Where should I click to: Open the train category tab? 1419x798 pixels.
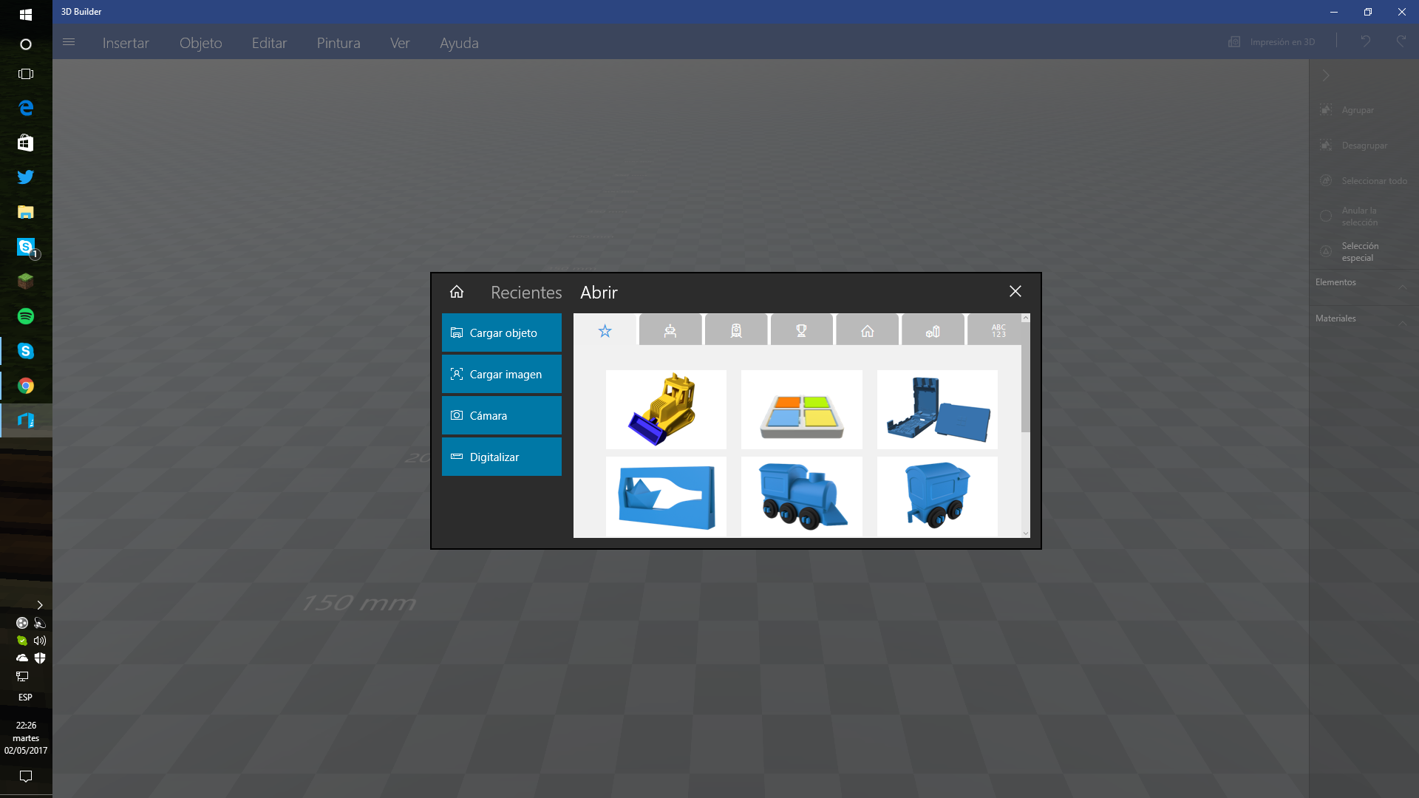pyautogui.click(x=735, y=330)
